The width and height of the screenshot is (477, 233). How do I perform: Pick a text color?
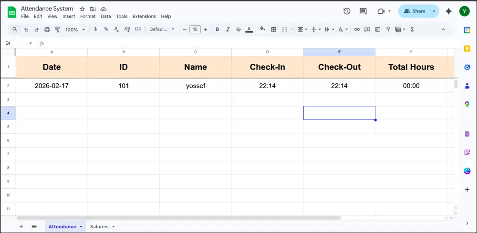tap(249, 30)
